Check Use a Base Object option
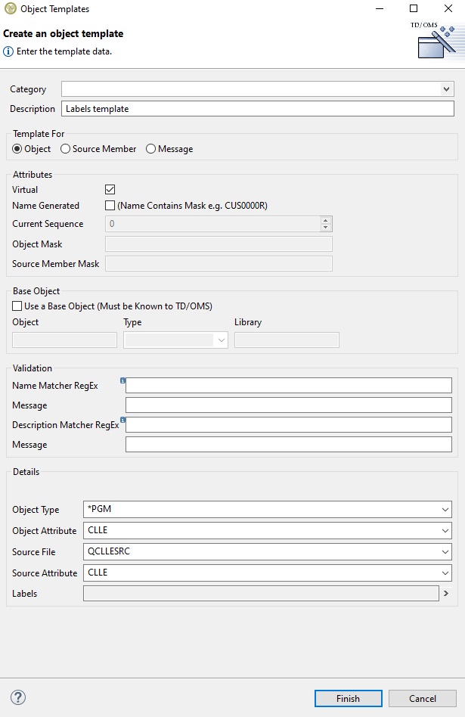This screenshot has width=465, height=717. (x=17, y=306)
